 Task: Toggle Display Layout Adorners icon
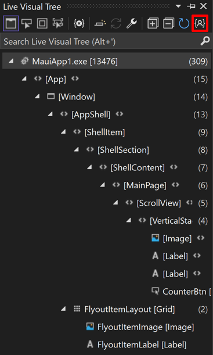tap(42, 23)
